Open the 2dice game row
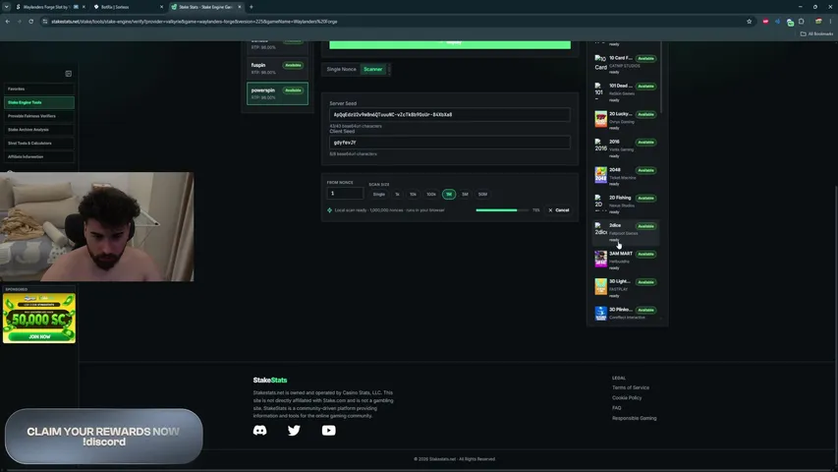Viewport: 838px width, 472px height. pos(627,232)
